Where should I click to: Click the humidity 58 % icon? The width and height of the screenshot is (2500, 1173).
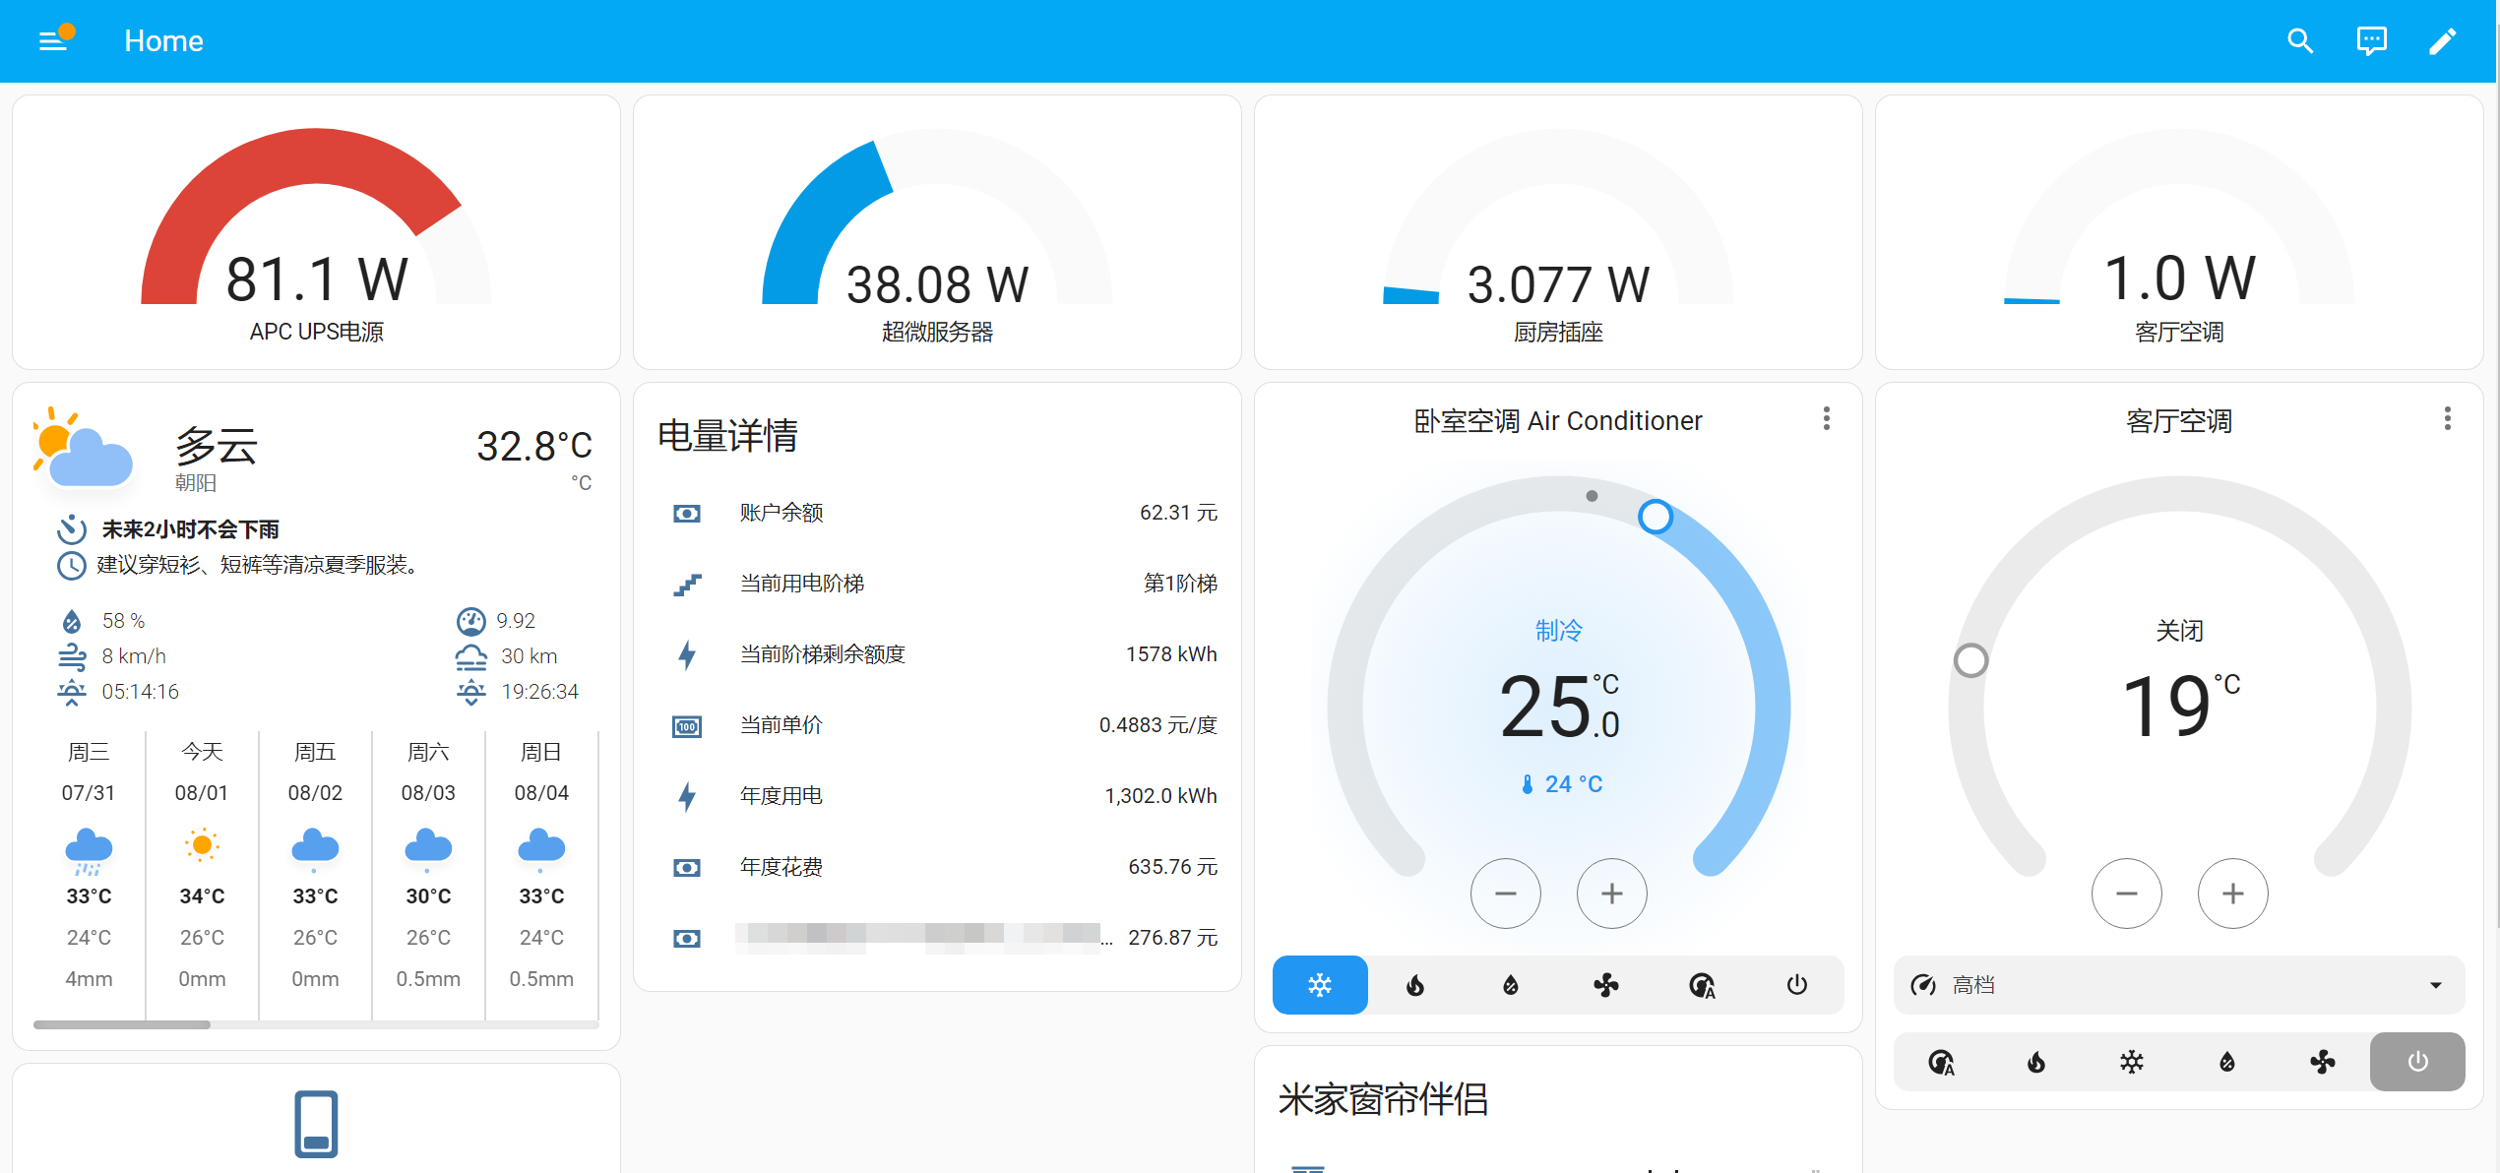pyautogui.click(x=72, y=621)
